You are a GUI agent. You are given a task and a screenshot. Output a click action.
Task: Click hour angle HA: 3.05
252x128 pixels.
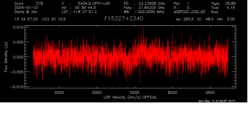coord(226,19)
